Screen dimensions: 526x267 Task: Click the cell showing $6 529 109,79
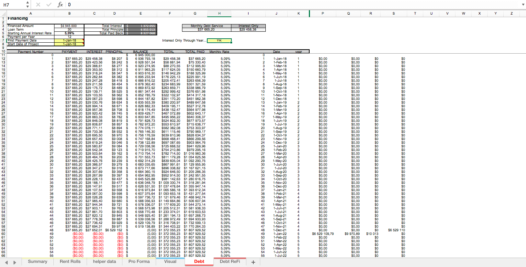click(323, 234)
